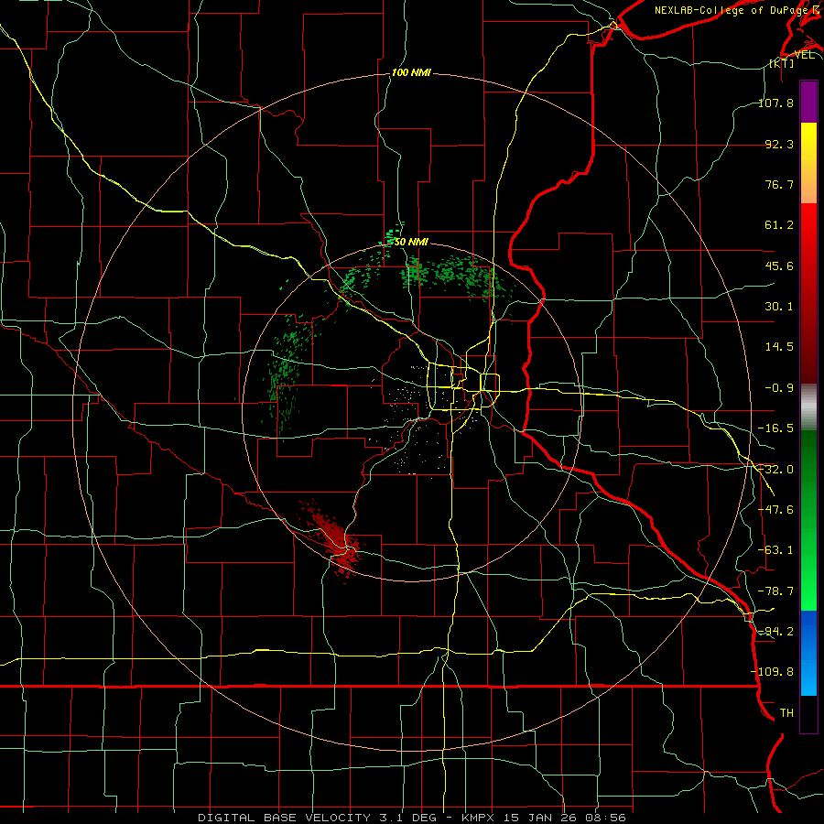Viewport: 824px width, 824px height.
Task: Select the -94.2 scale value
Action: pyautogui.click(x=775, y=631)
